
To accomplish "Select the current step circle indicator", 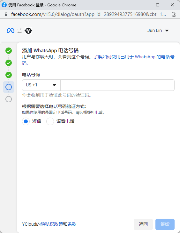I will [9, 87].
